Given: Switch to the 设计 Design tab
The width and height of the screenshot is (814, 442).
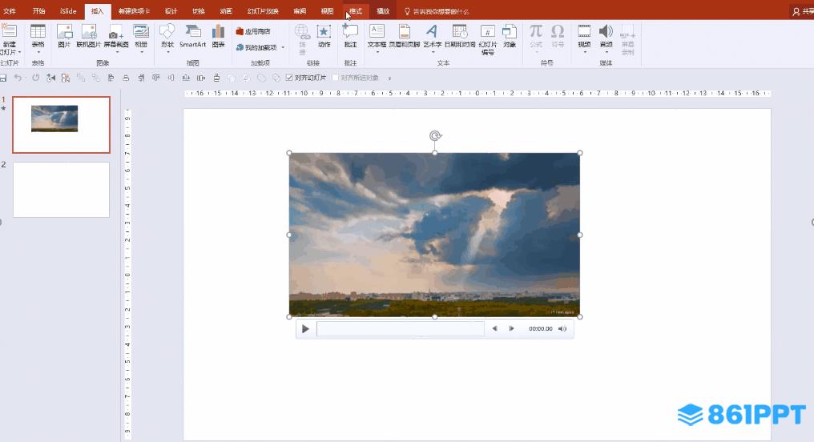Looking at the screenshot, I should (171, 11).
